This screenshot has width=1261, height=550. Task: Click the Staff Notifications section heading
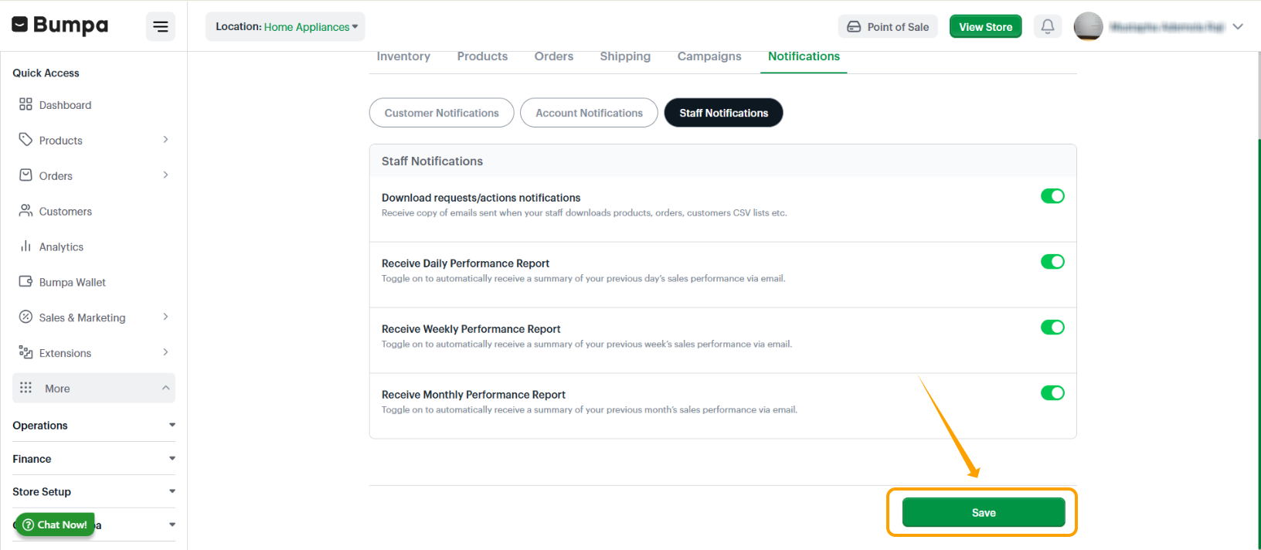point(432,161)
